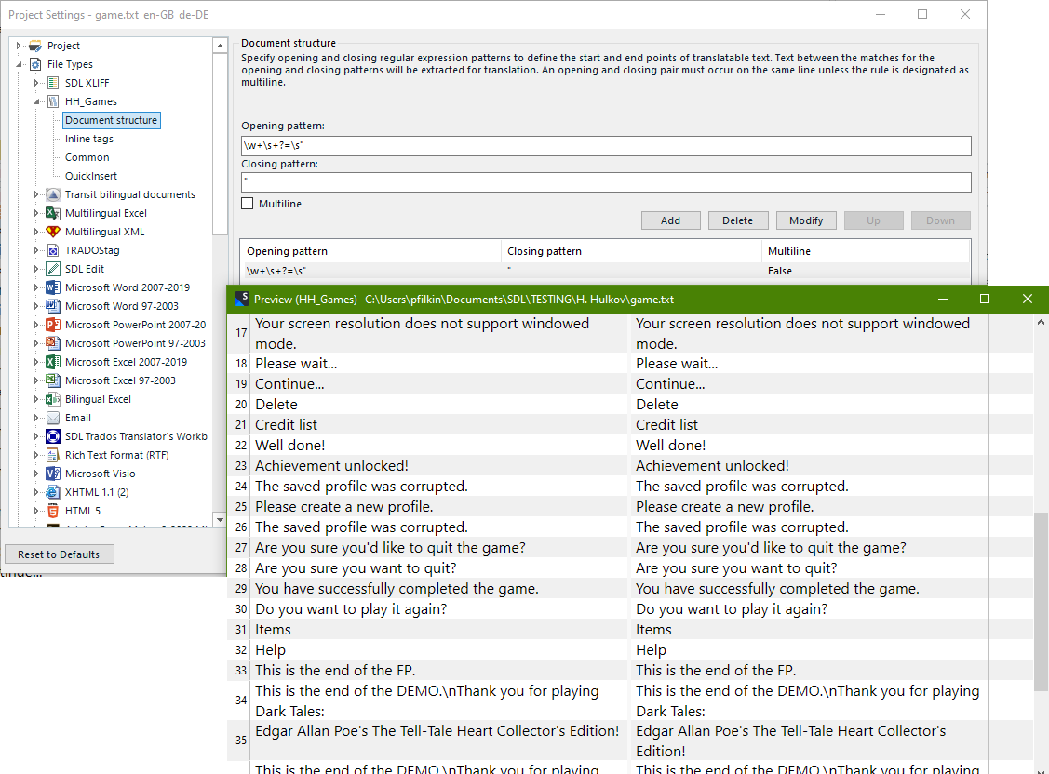Expand the TRADOStag node

36,250
